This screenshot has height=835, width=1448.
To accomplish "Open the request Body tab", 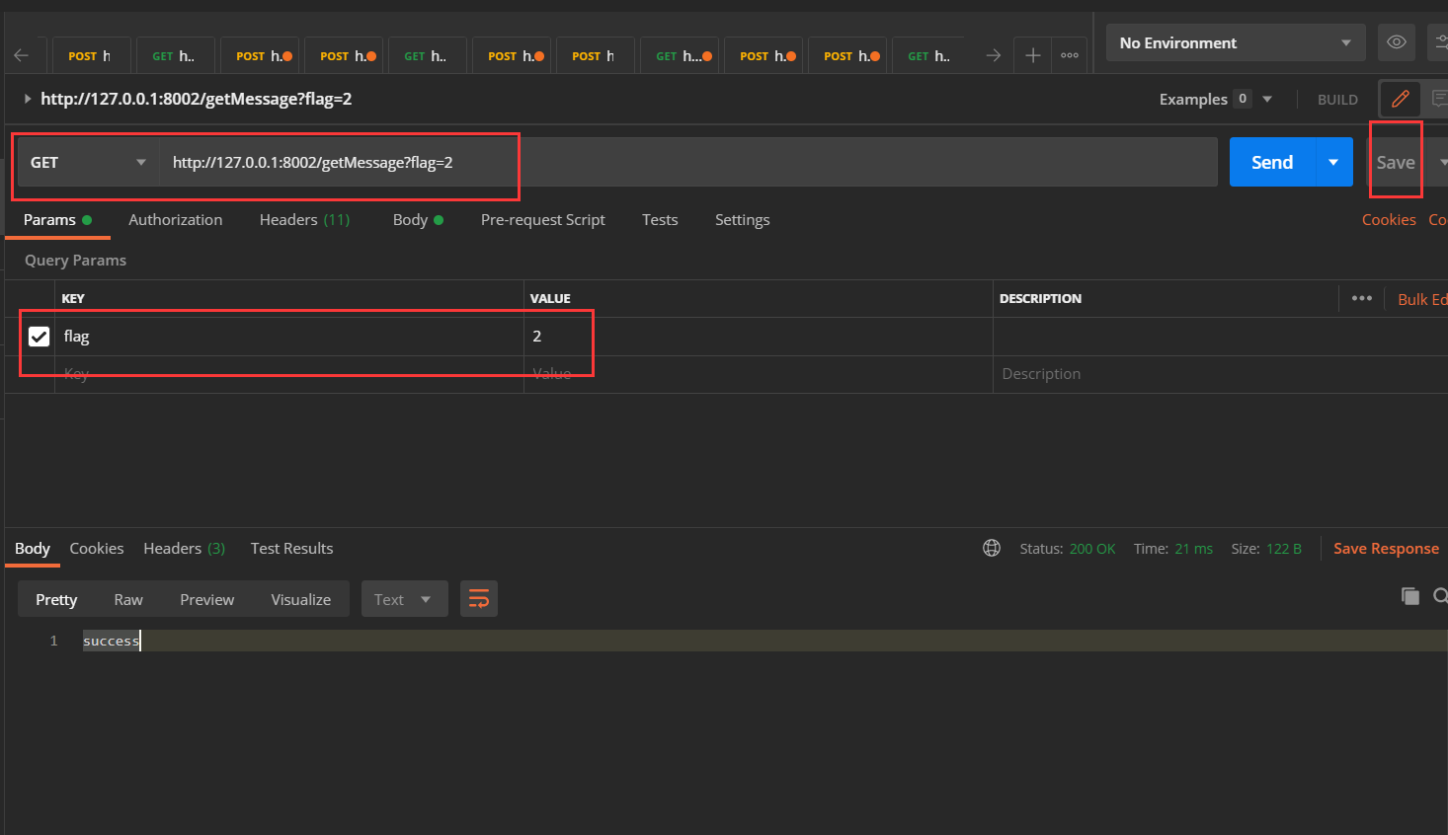I will click(417, 219).
